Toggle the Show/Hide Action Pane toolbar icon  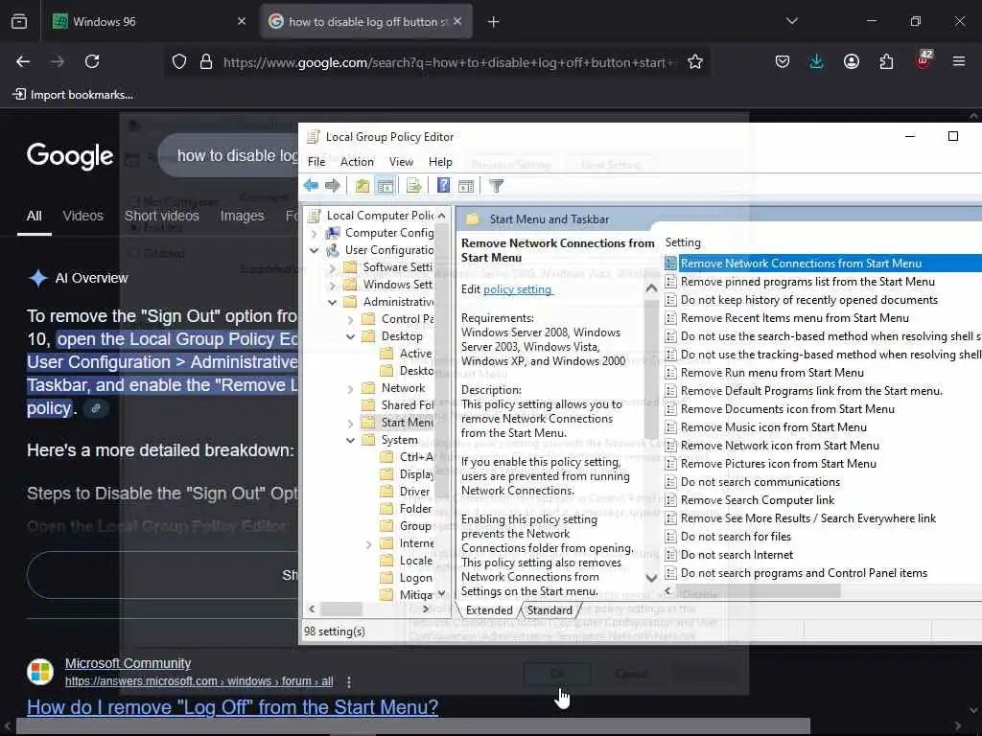[x=465, y=185]
